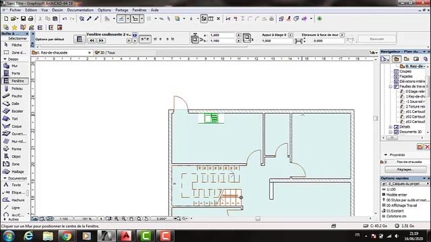Select the Poteau column tool
Screen dimensions: 431x242
(15, 89)
